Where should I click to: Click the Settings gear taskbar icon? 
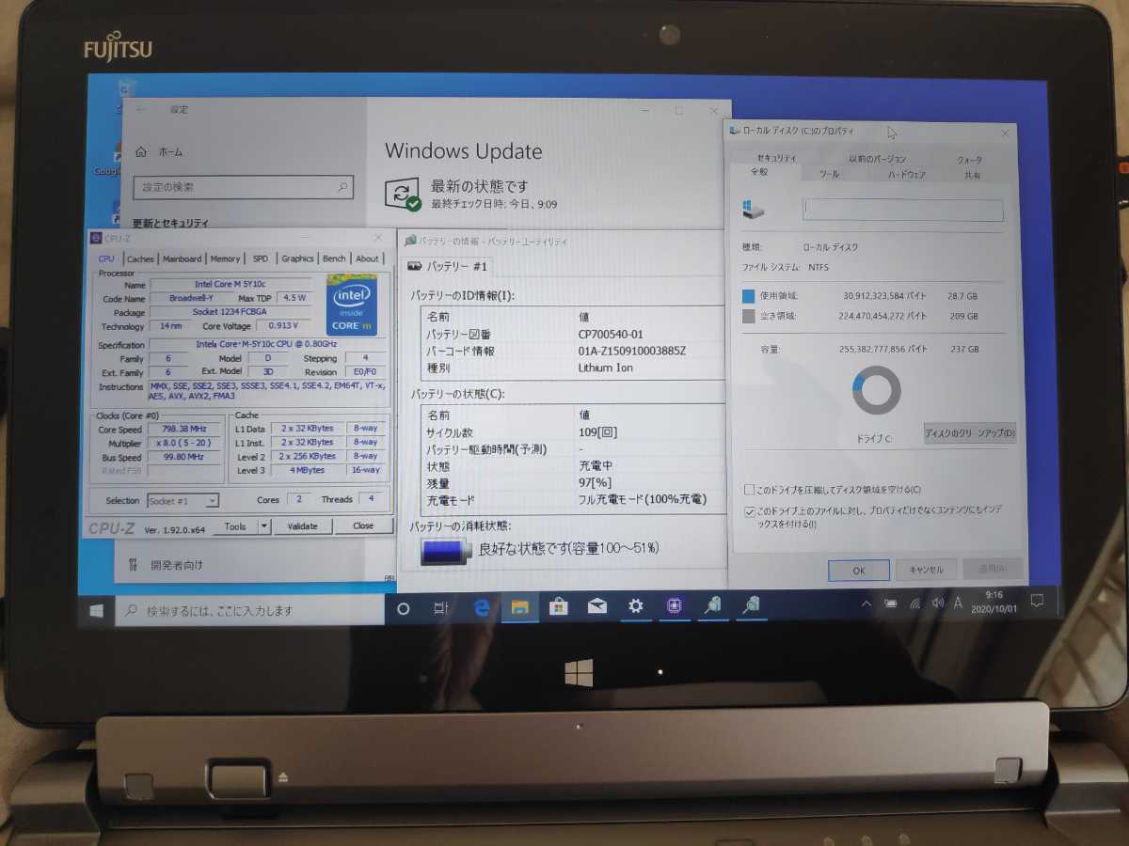click(x=635, y=606)
